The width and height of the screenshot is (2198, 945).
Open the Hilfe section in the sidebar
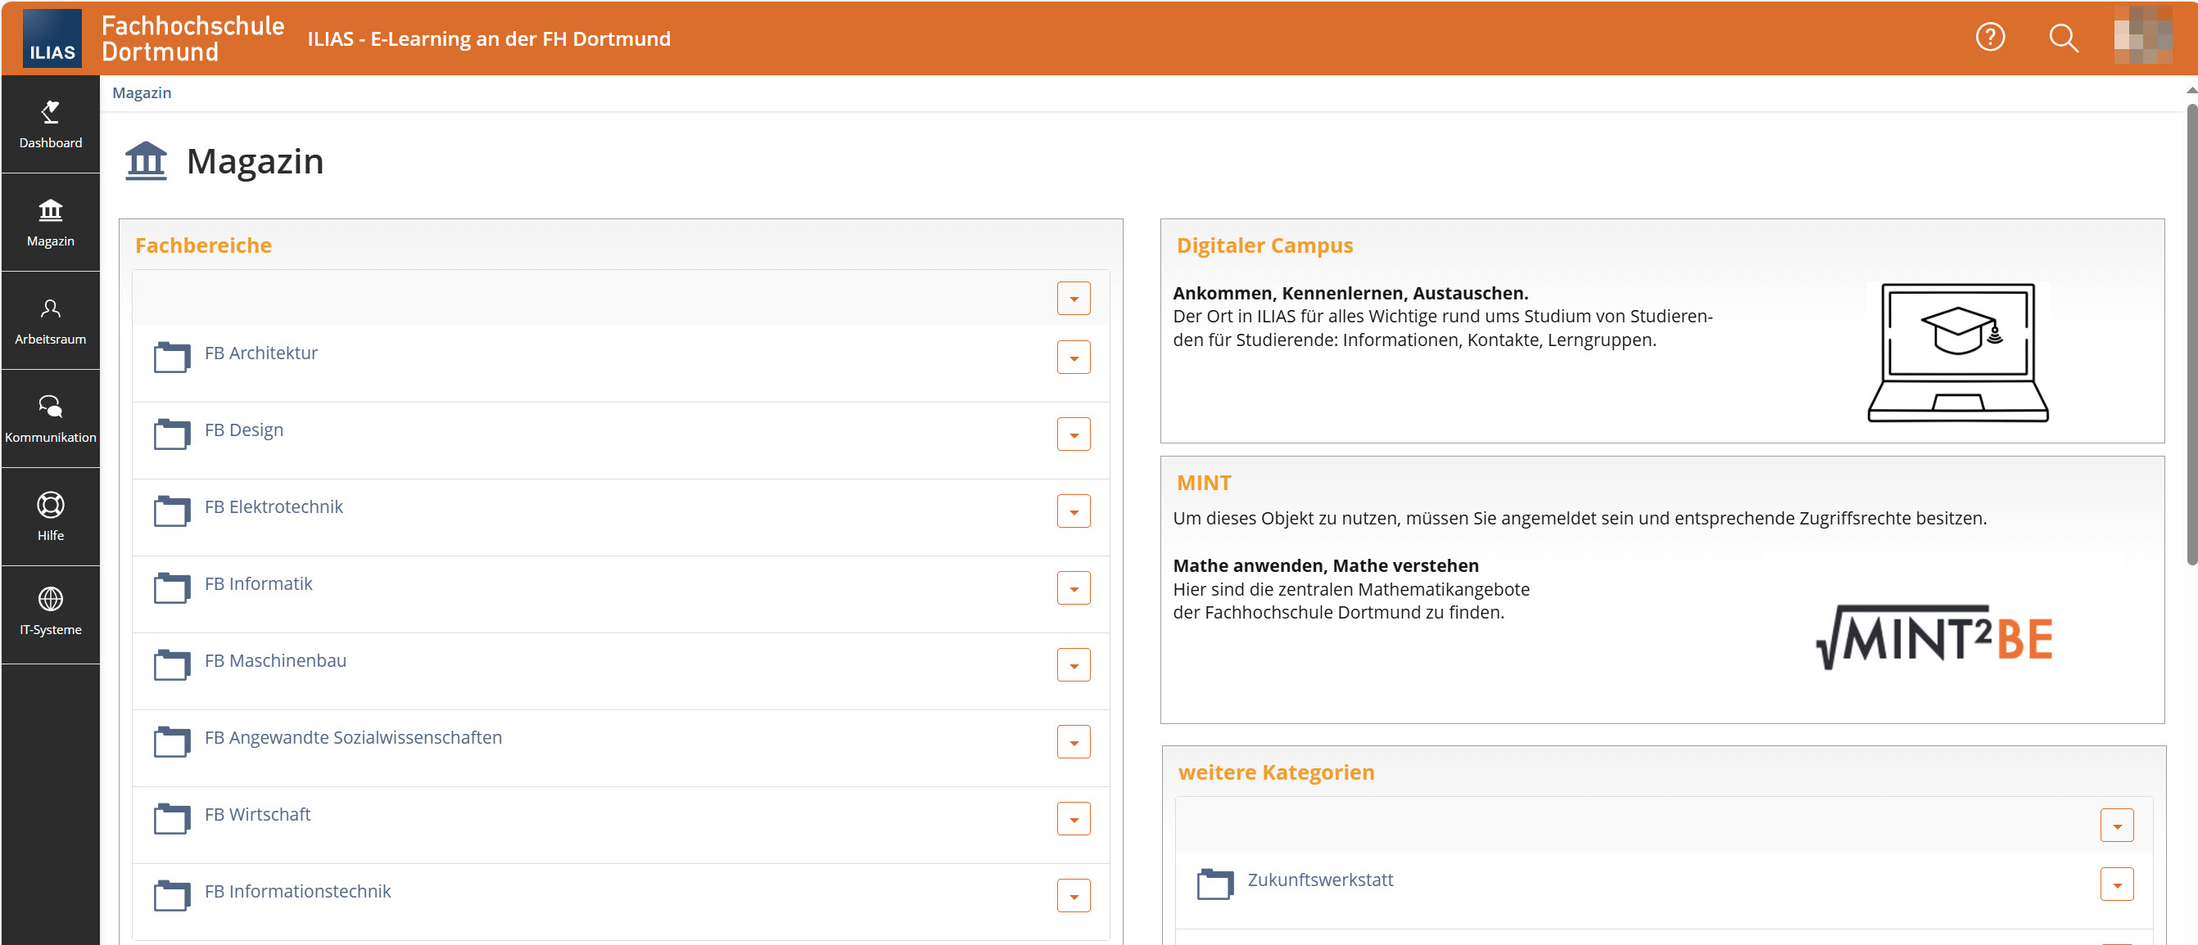(50, 516)
